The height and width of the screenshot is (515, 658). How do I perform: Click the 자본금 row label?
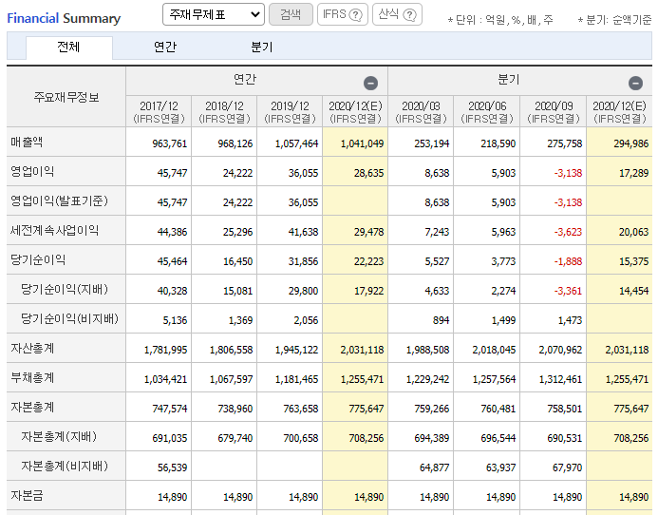27,495
